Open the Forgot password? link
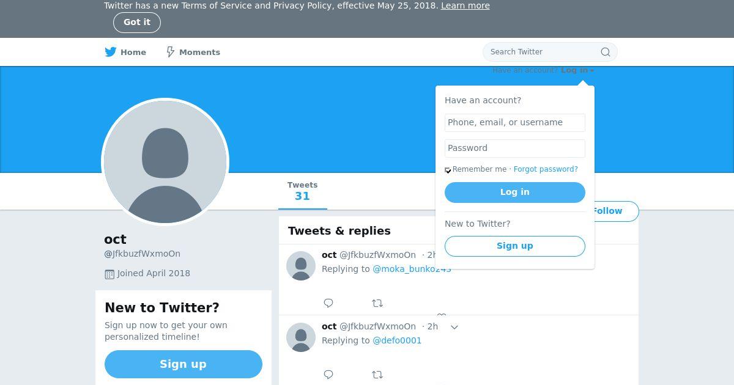734x385 pixels. click(x=546, y=169)
